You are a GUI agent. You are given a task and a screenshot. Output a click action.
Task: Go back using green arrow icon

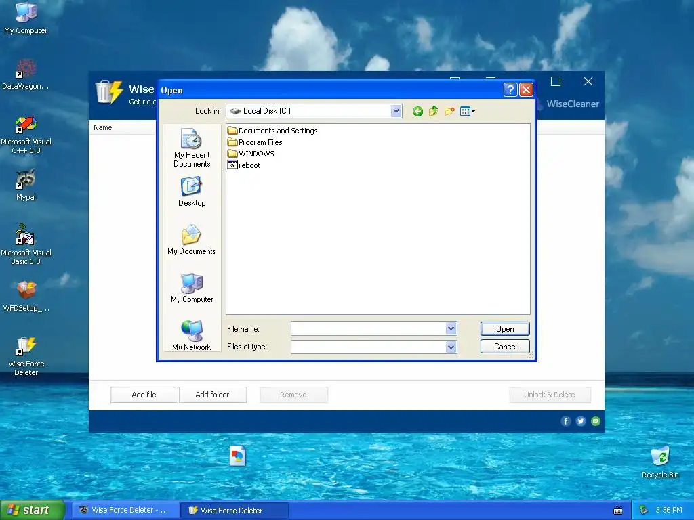[x=417, y=112]
